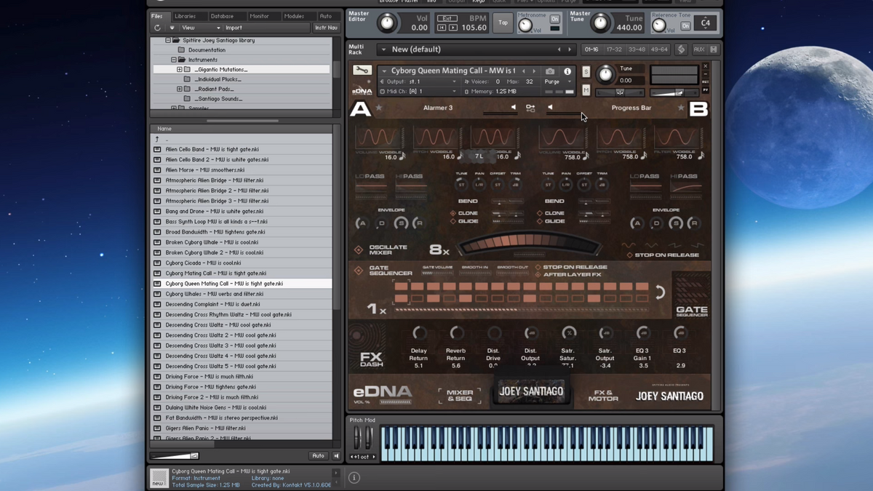The width and height of the screenshot is (873, 491).
Task: Open the instrument info icon
Action: 567,71
